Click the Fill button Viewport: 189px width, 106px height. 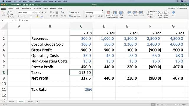click(x=150, y=14)
